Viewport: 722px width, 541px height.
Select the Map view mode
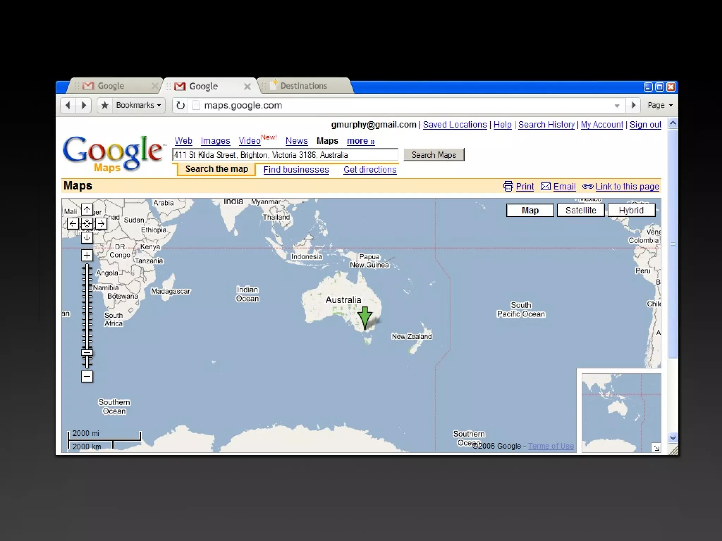530,210
